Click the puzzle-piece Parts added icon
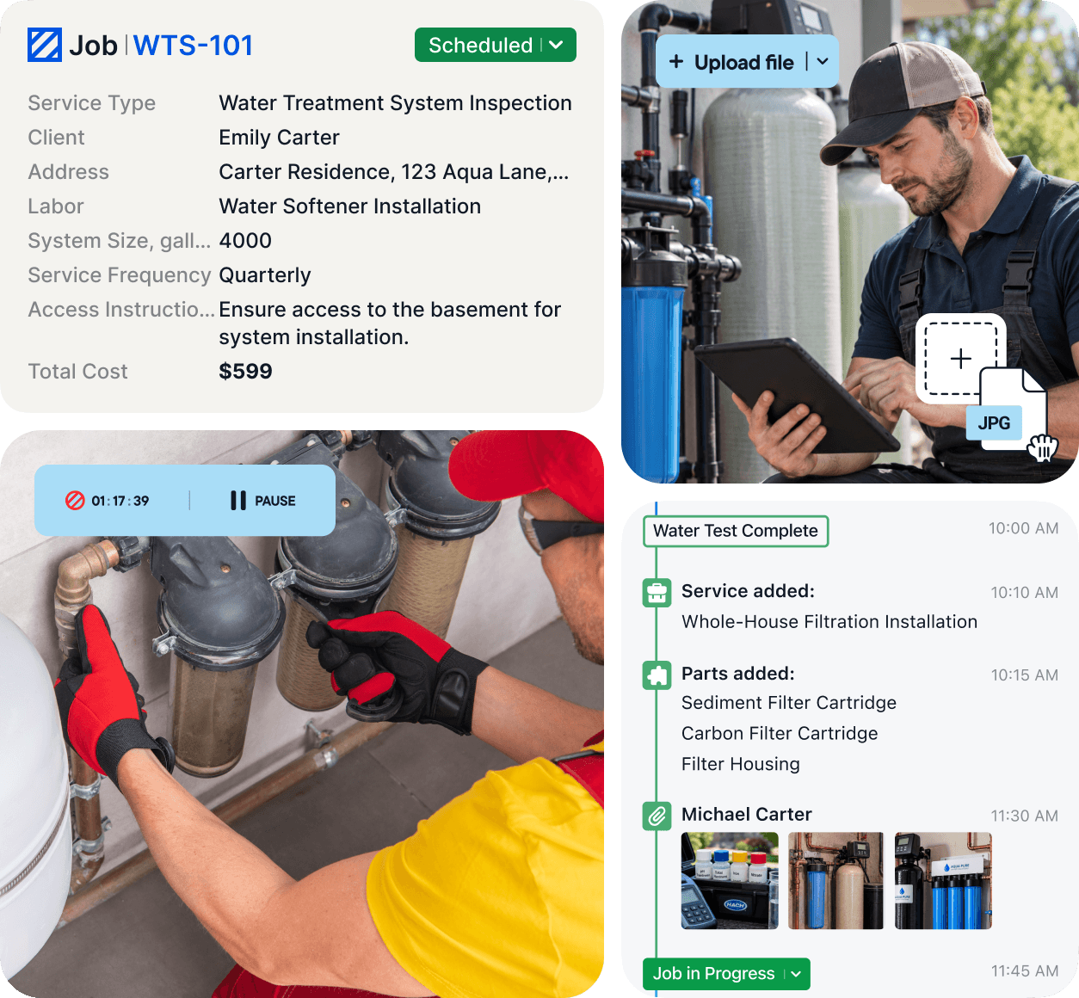 point(657,675)
